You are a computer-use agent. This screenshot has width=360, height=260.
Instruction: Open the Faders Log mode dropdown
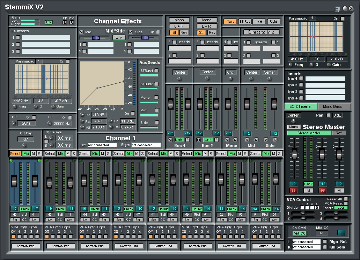click(x=341, y=208)
